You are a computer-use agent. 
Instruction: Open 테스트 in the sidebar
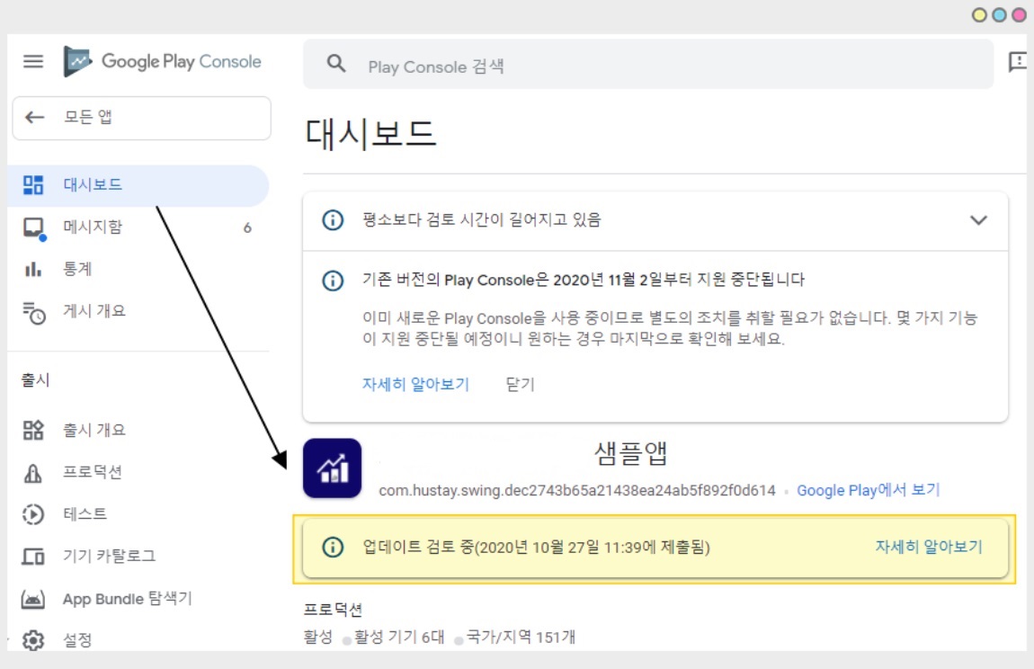click(138, 514)
